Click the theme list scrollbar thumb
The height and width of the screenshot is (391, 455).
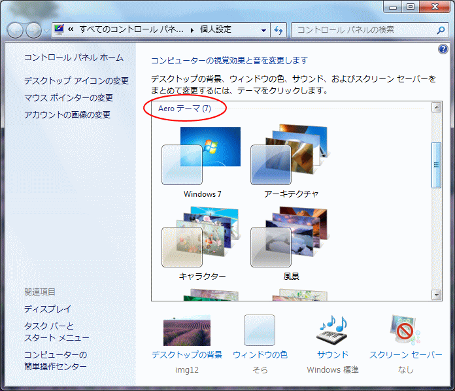click(x=437, y=165)
